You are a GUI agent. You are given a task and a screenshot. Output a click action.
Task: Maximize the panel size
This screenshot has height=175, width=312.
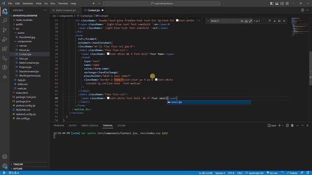(x=302, y=125)
